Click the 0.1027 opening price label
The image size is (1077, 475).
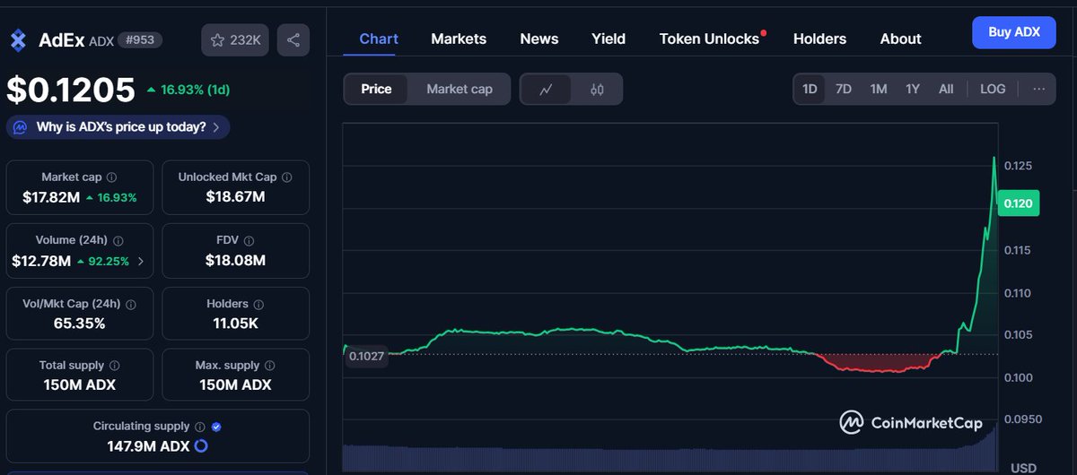(x=366, y=356)
